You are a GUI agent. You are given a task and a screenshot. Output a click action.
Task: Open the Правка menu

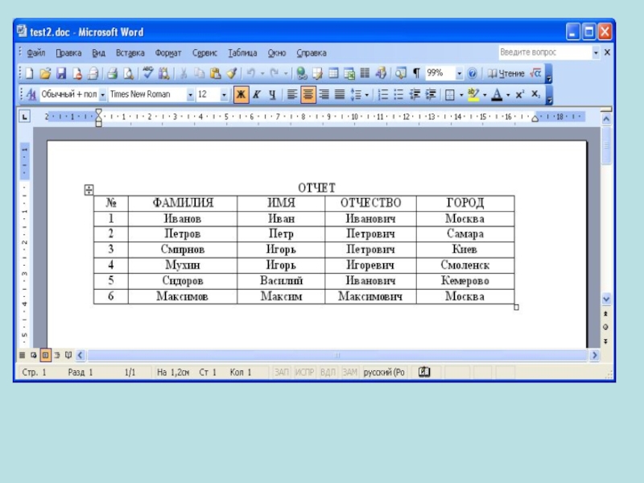point(68,53)
